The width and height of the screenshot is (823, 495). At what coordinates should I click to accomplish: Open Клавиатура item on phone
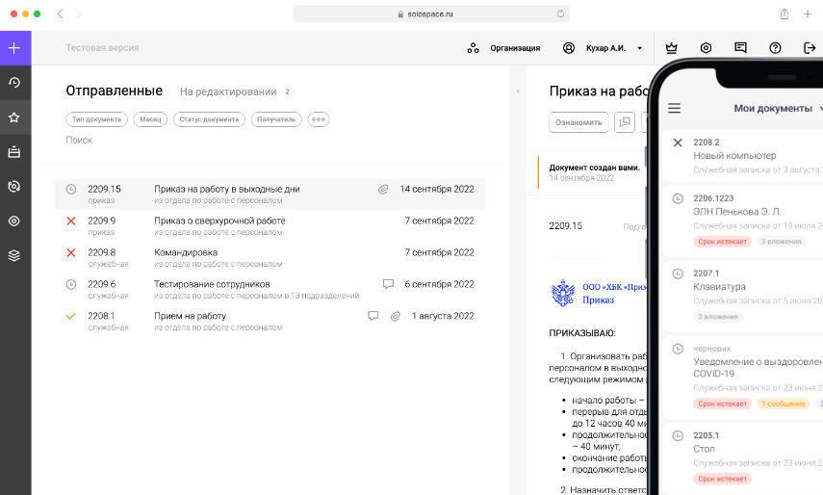pos(743,295)
